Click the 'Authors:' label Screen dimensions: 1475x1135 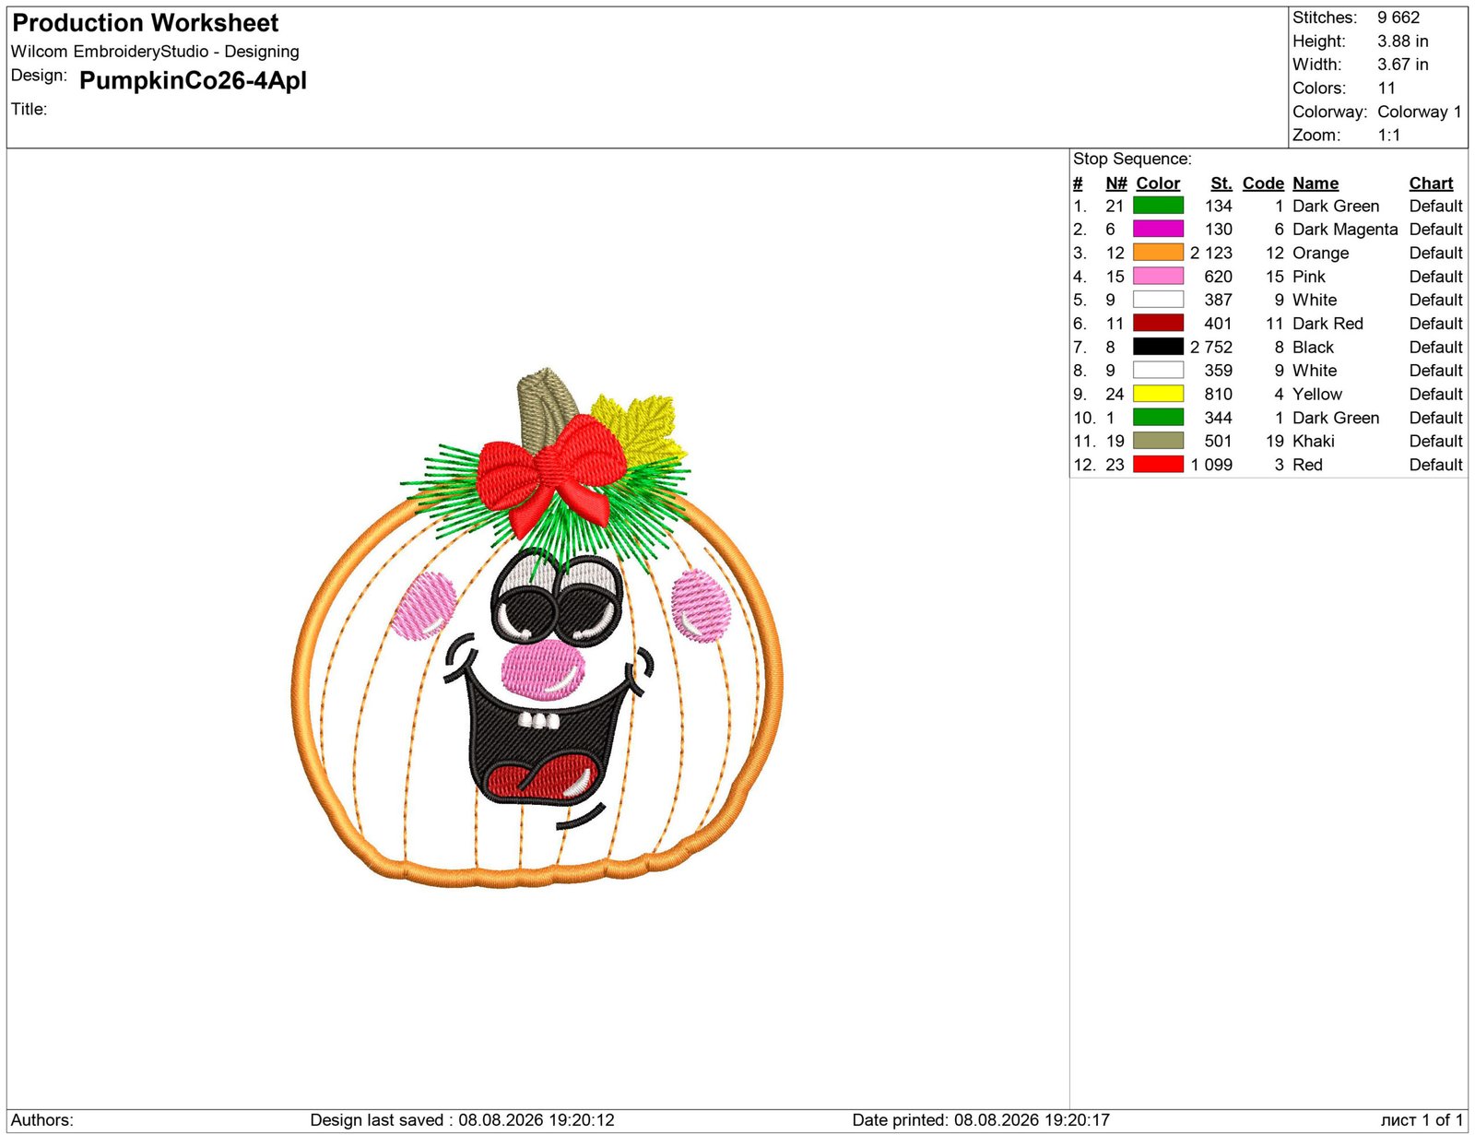coord(42,1120)
